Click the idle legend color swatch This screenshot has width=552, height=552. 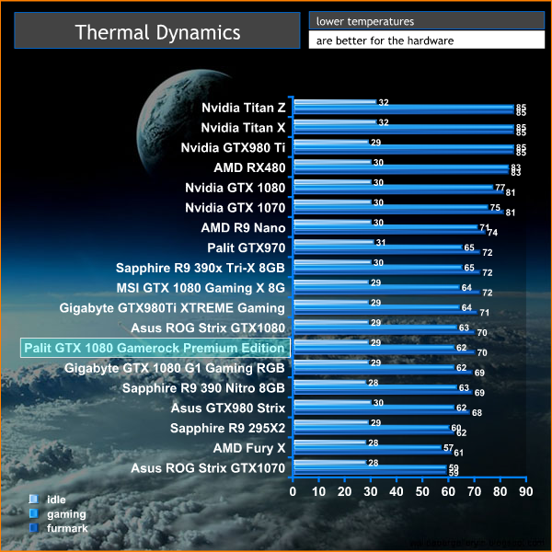(x=33, y=500)
